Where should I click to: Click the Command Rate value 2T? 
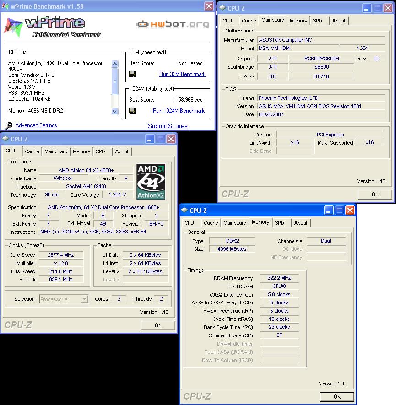pos(279,335)
